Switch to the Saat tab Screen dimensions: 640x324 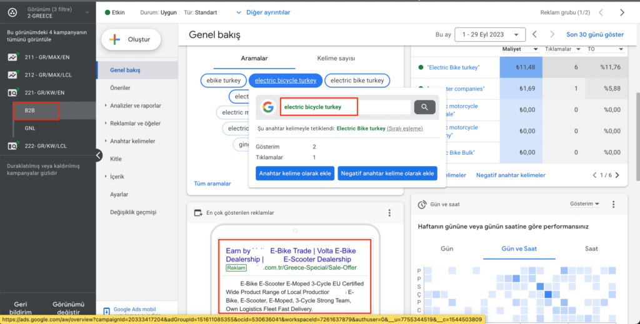point(591,248)
